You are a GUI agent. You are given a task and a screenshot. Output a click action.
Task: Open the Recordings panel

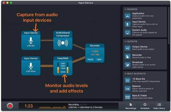(x=131, y=106)
